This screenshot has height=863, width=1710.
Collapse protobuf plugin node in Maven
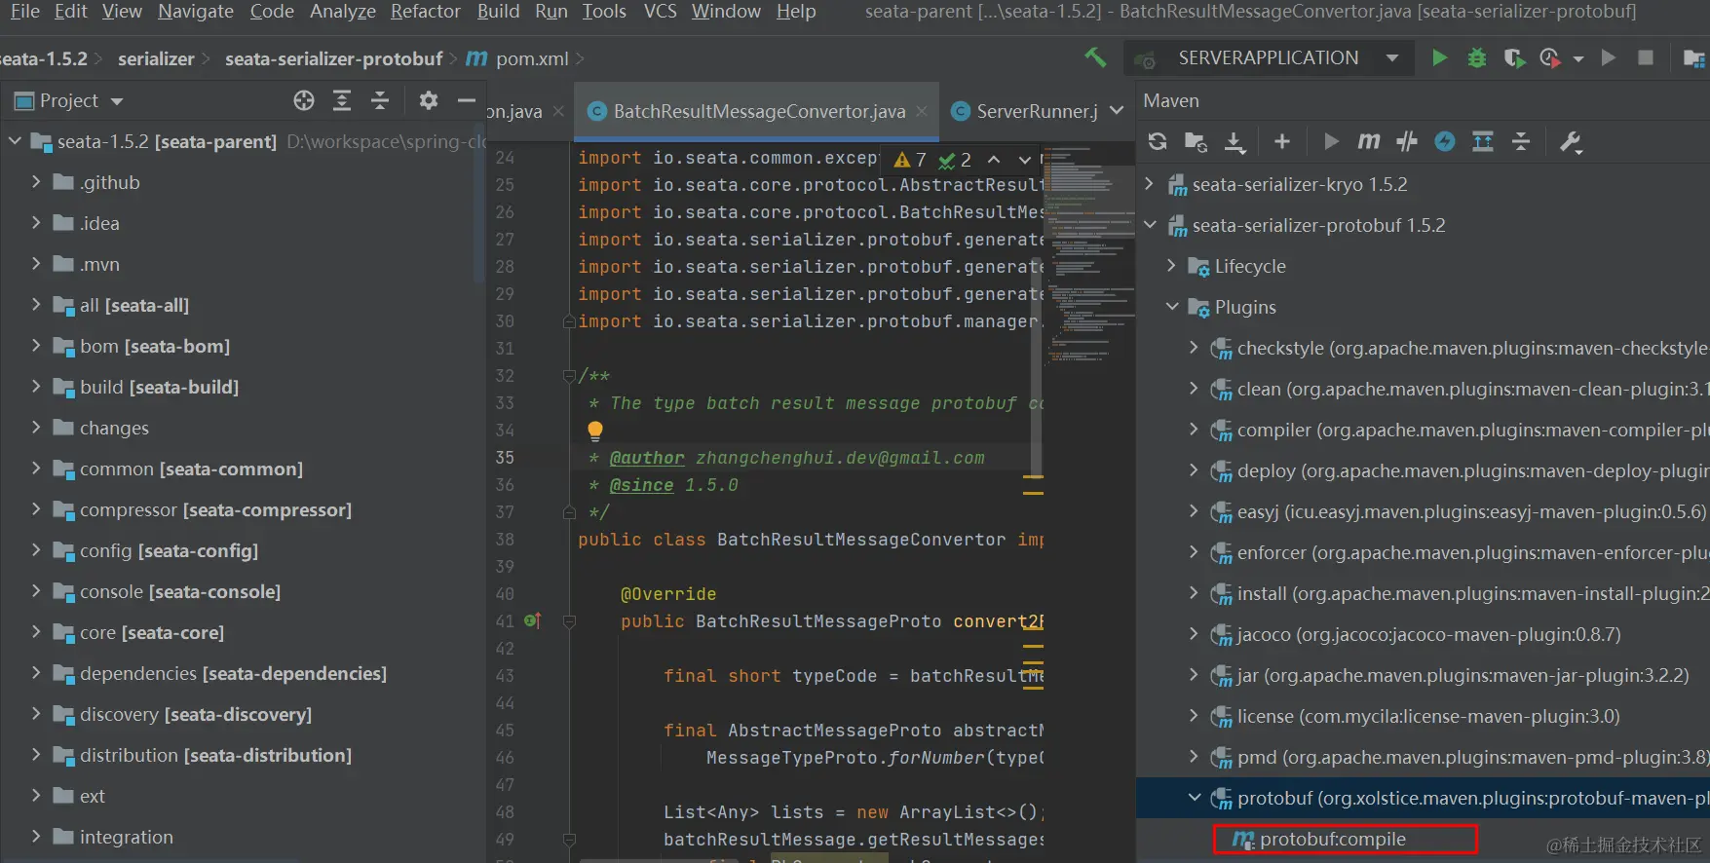click(x=1194, y=798)
